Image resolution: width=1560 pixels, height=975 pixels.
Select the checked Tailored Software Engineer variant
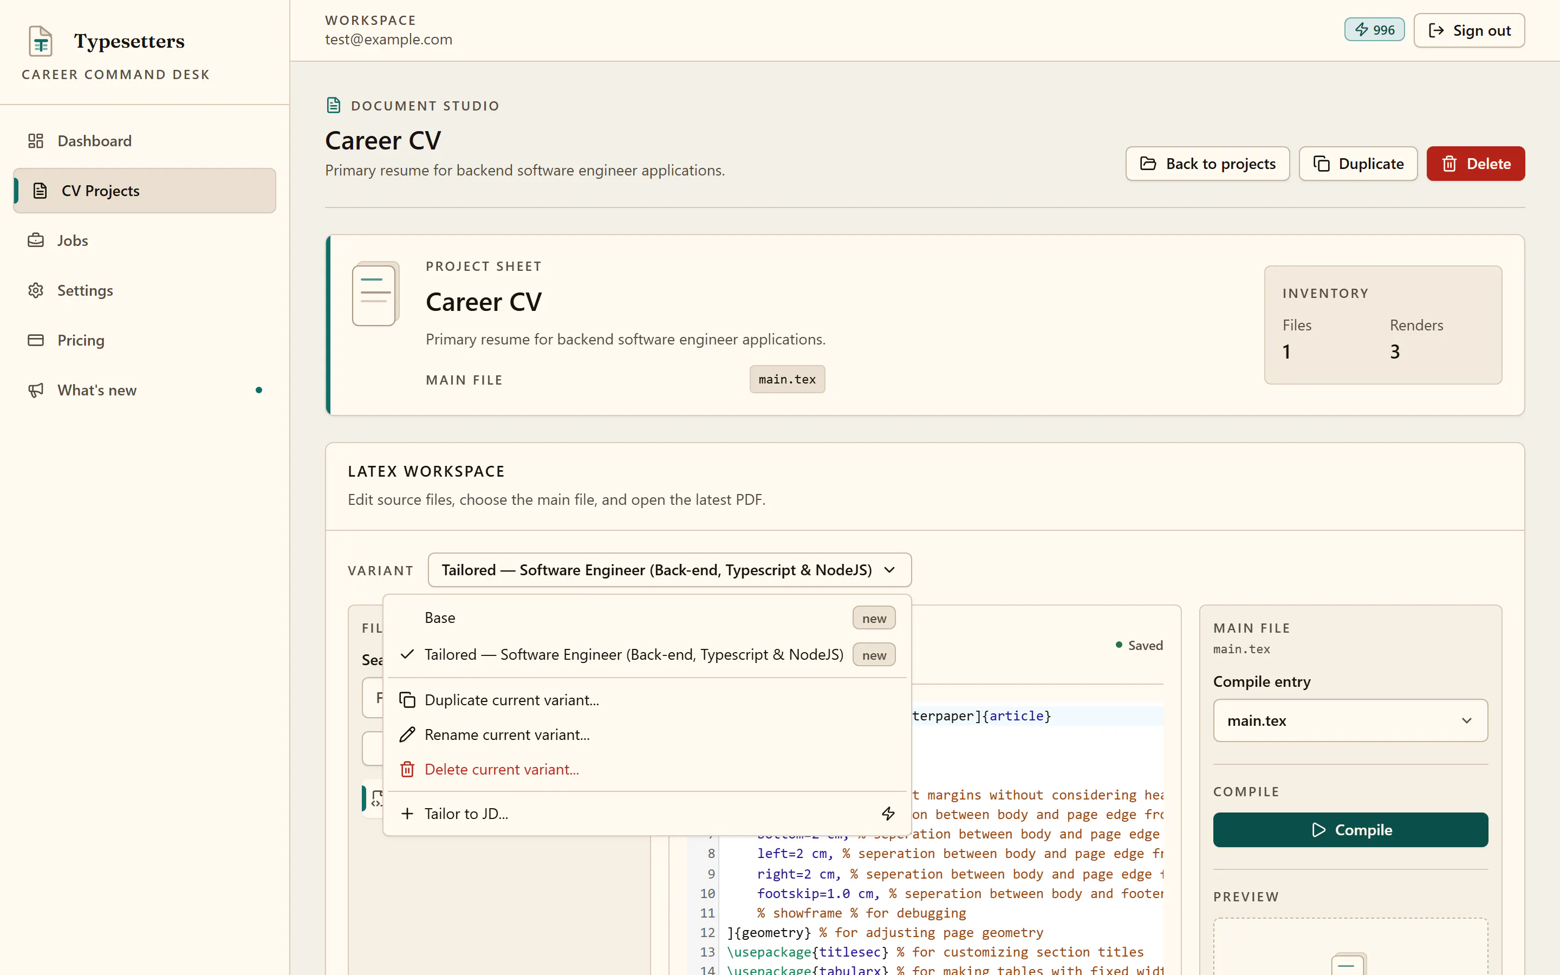[x=647, y=654]
